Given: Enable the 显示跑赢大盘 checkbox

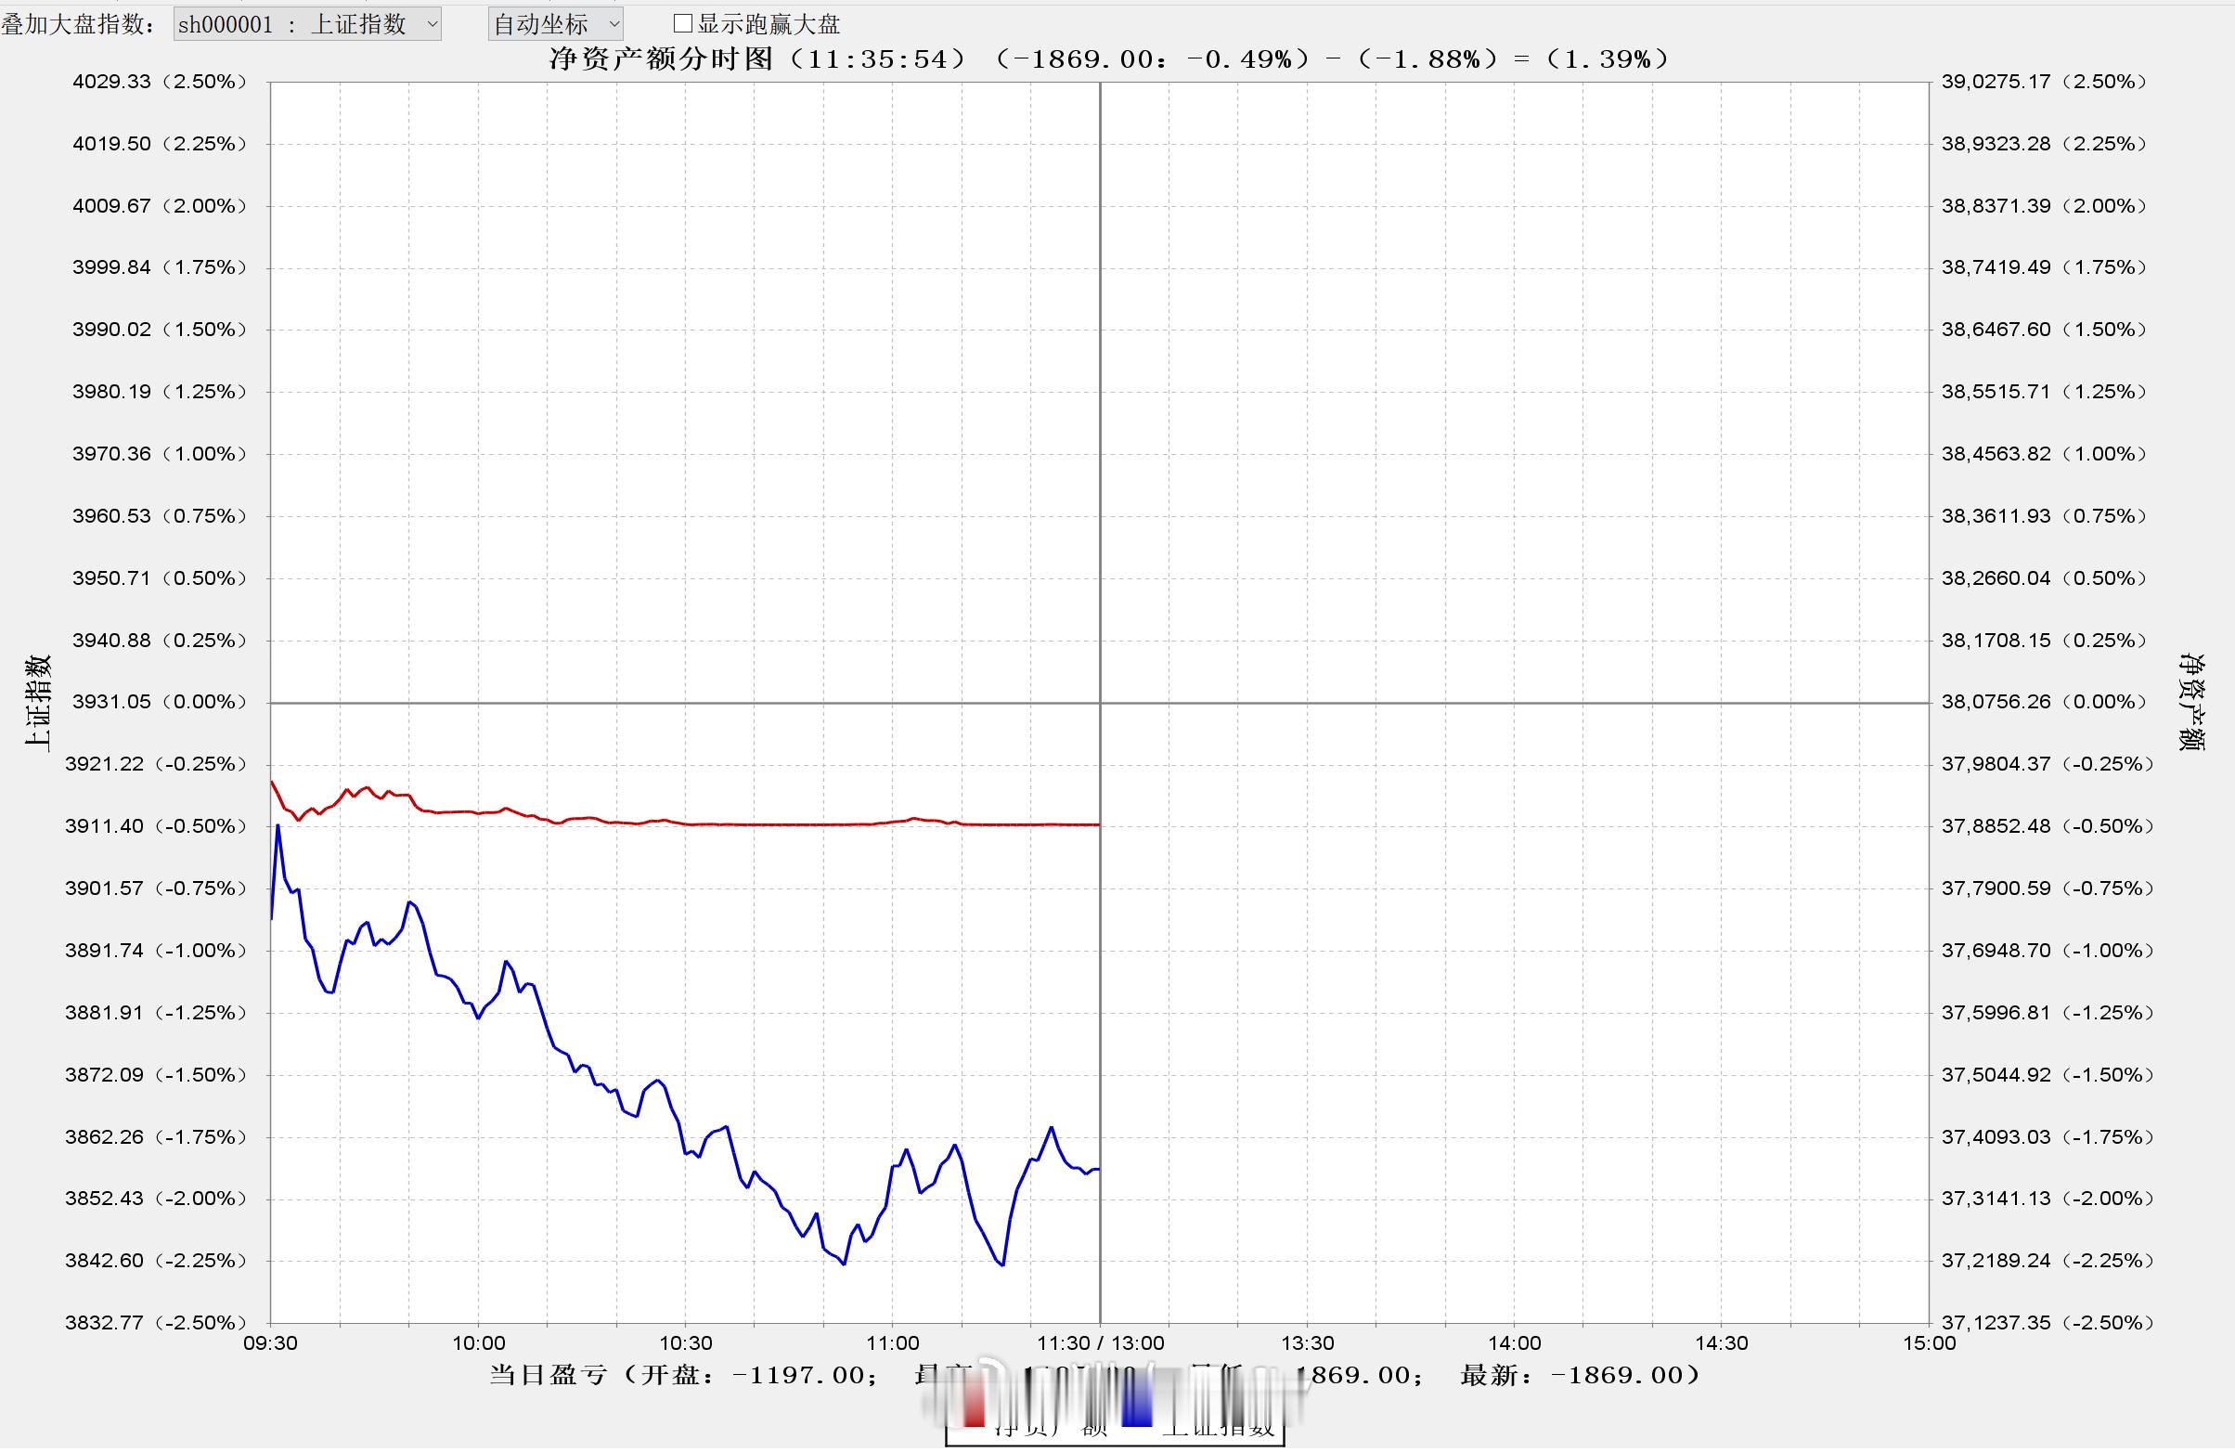Looking at the screenshot, I should point(684,23).
